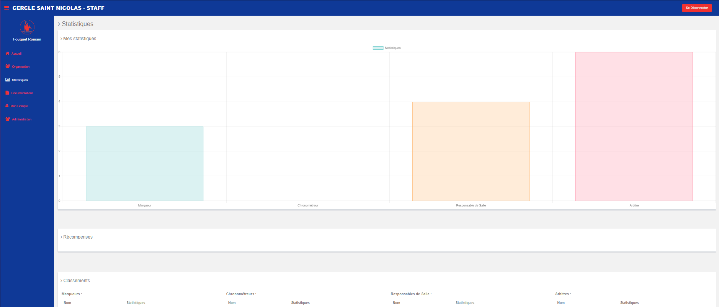Click the Mon Compte lock icon
719x307 pixels.
click(7, 106)
